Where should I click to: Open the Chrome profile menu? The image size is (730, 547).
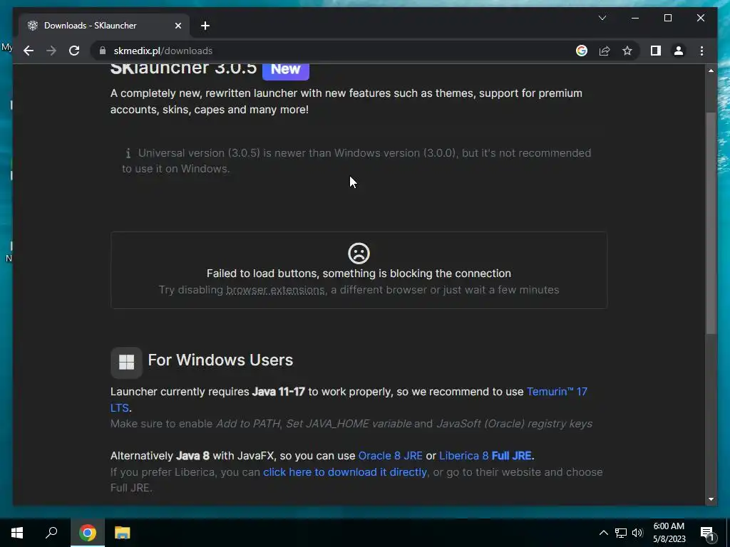click(x=679, y=51)
